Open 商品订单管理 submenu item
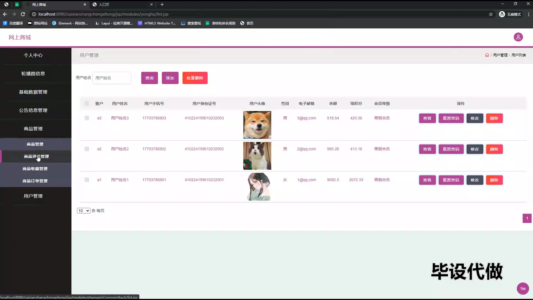The height and width of the screenshot is (300, 533). click(35, 181)
